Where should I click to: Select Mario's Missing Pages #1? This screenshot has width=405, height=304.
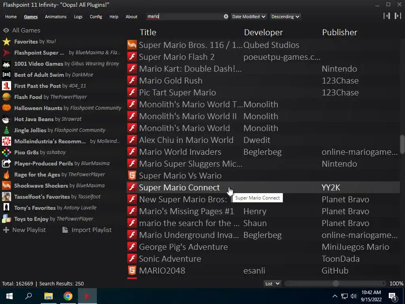263,211
